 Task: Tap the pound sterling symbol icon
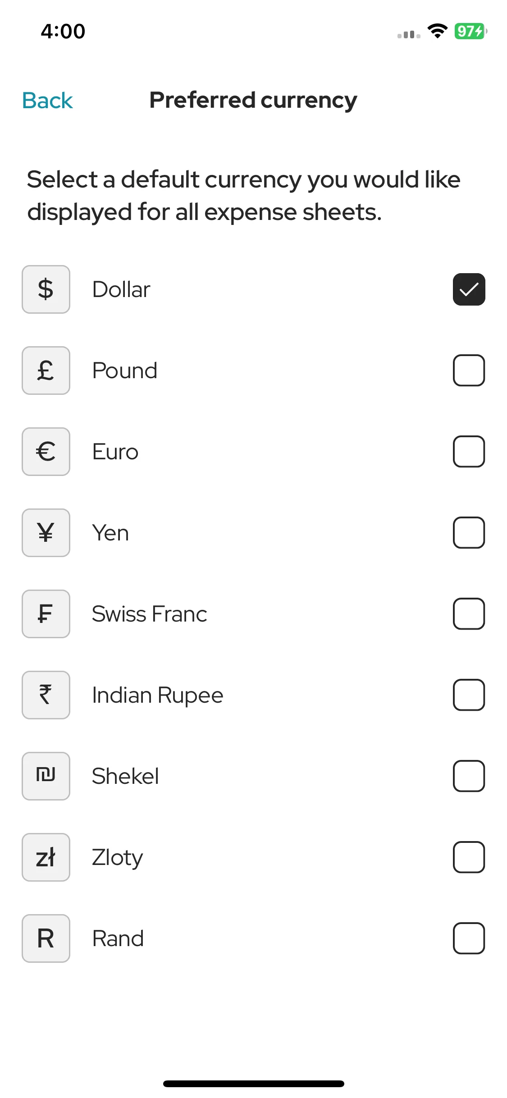46,371
